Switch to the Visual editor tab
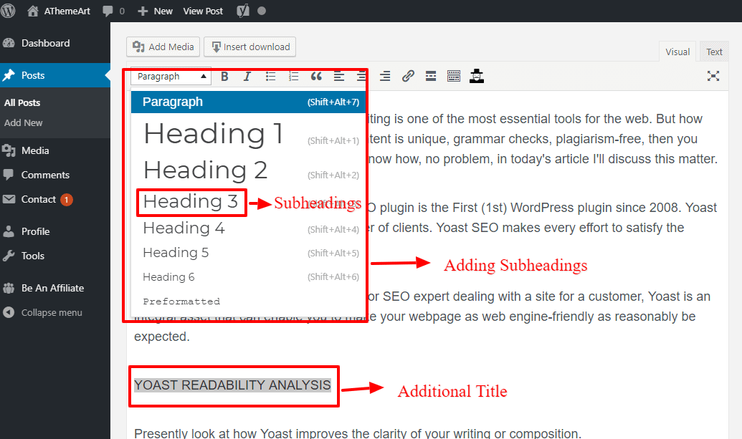The image size is (742, 439). tap(677, 52)
